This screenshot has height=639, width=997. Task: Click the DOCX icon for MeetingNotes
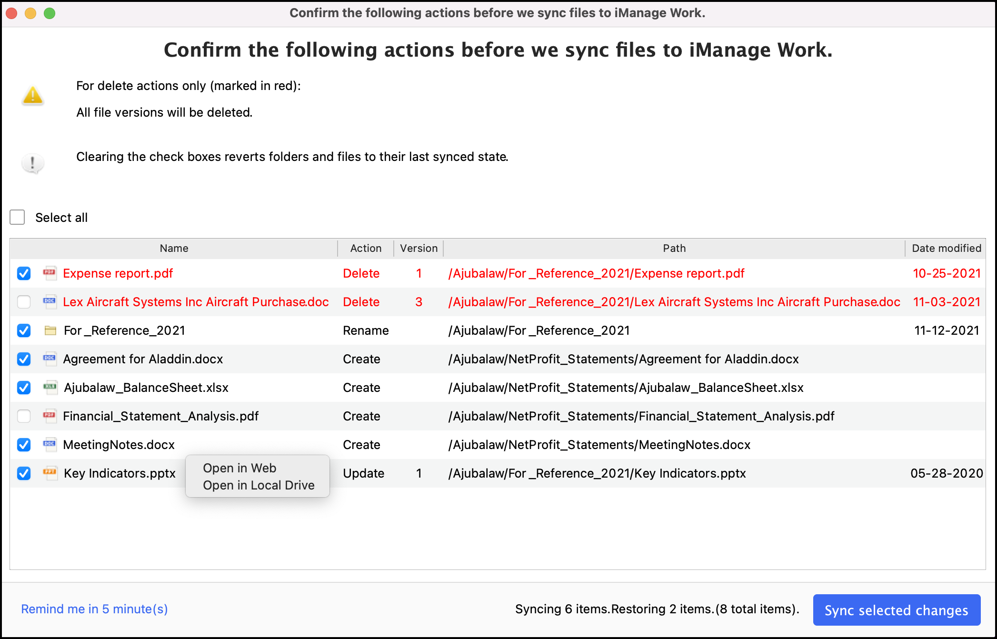(50, 444)
